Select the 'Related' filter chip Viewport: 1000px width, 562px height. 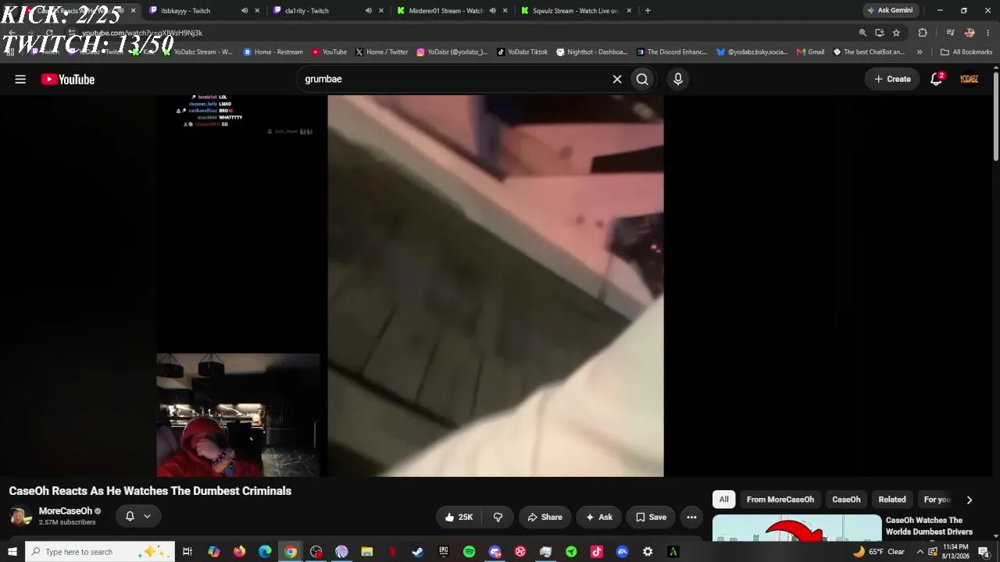[892, 500]
